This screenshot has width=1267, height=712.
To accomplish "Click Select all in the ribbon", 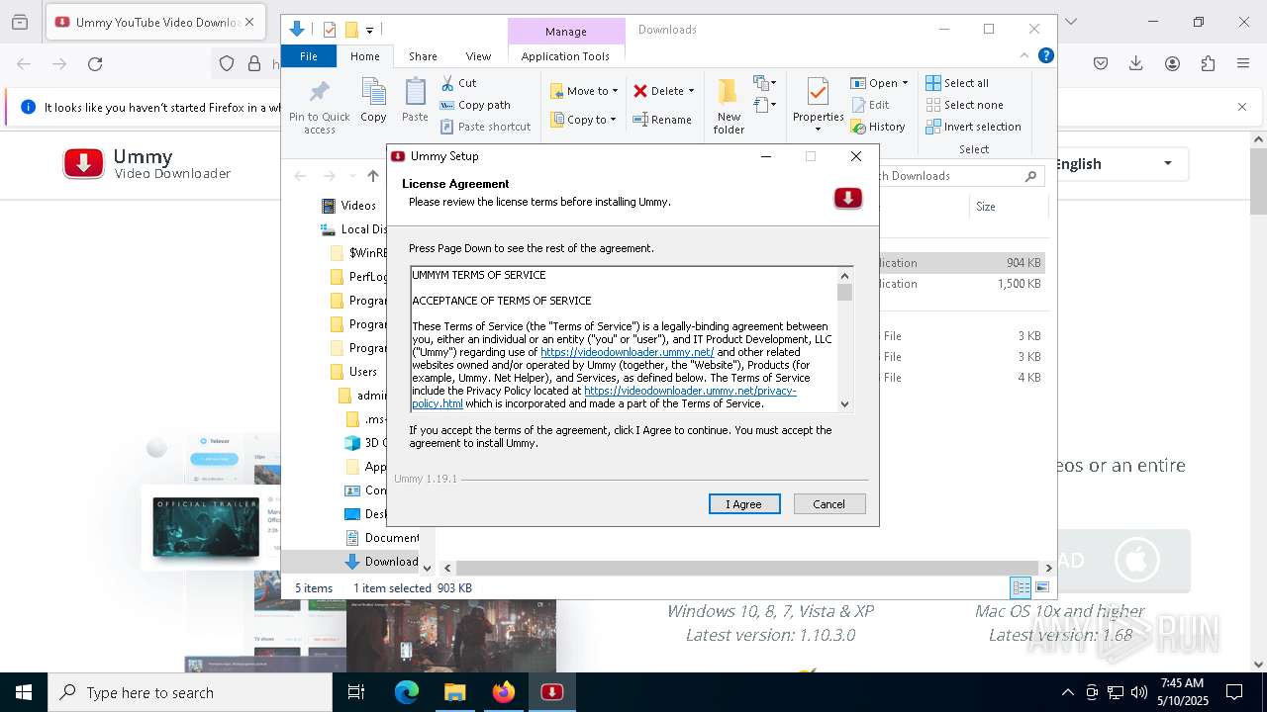I will coord(957,83).
